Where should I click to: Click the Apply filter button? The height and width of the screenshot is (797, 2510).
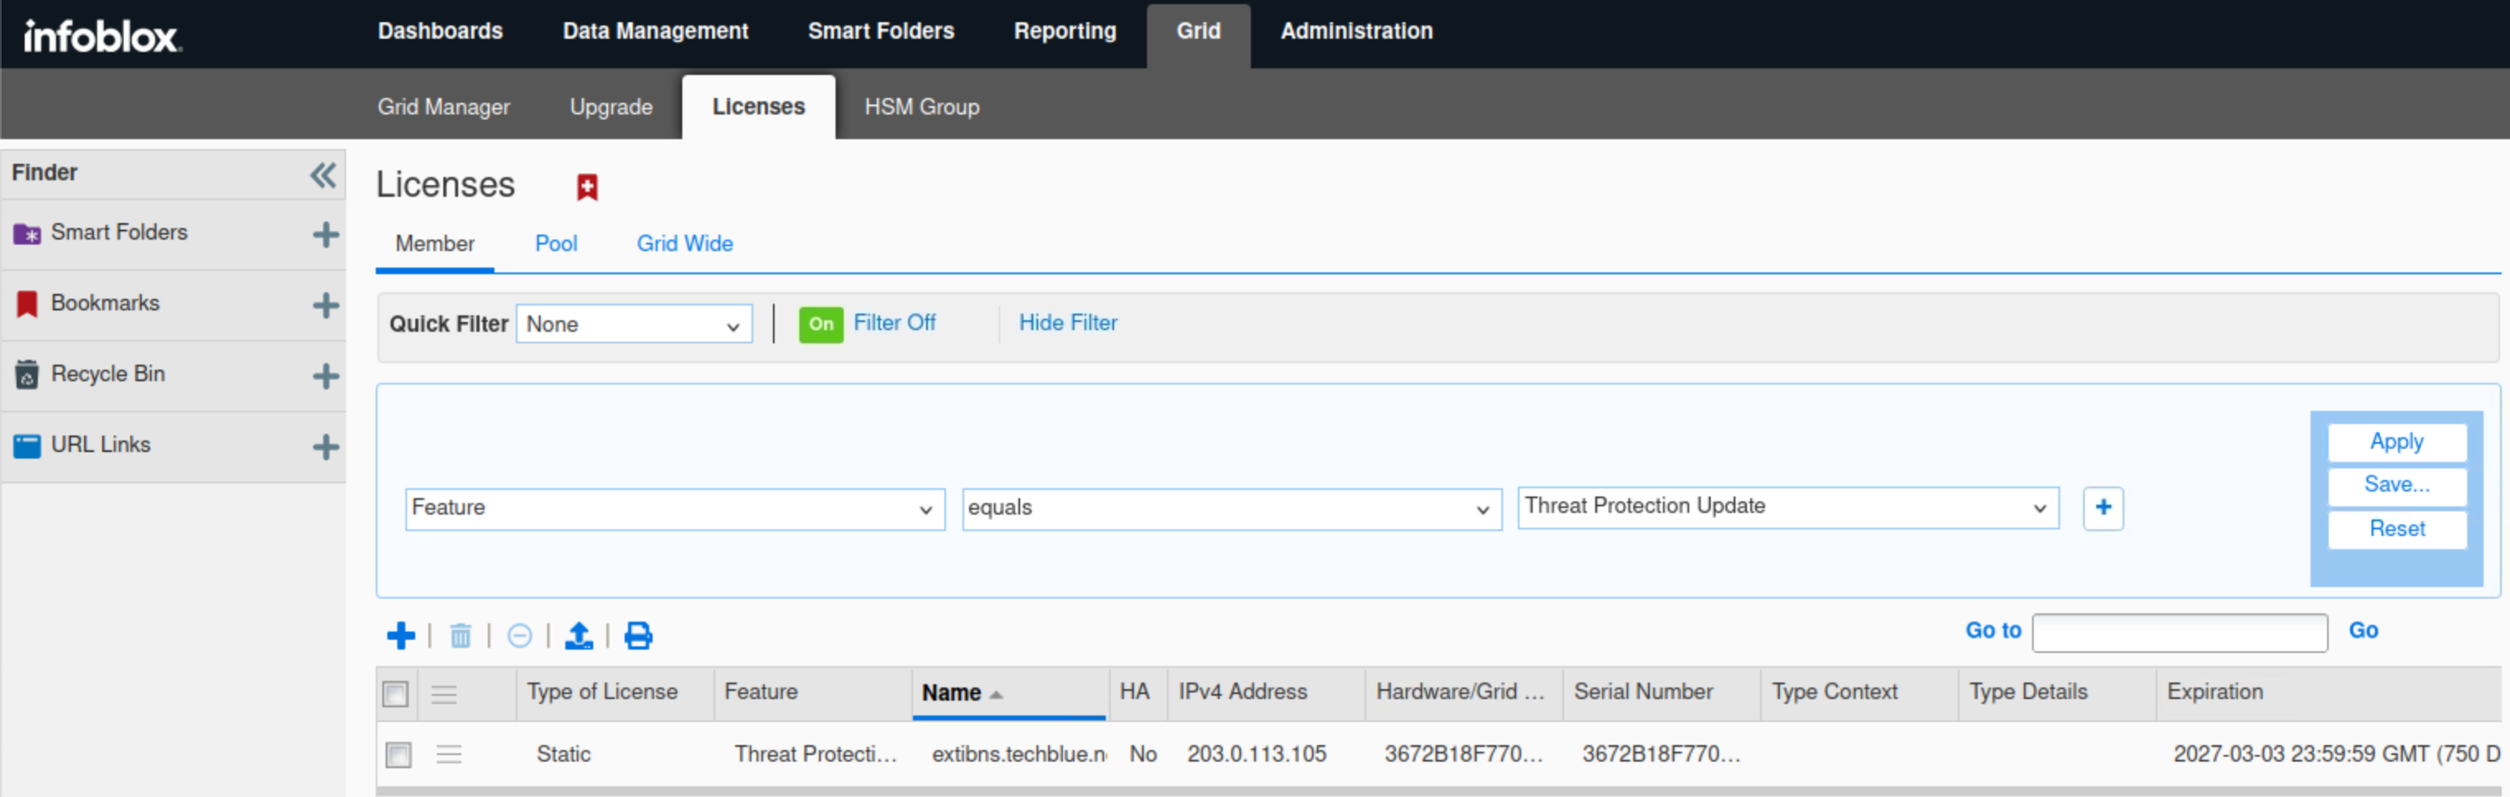point(2396,442)
